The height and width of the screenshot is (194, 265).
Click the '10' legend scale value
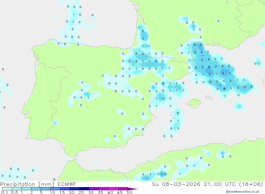pyautogui.click(x=52, y=192)
